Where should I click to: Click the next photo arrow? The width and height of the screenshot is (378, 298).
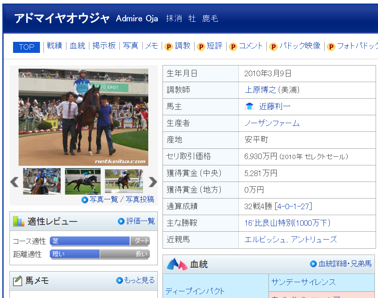click(x=153, y=182)
